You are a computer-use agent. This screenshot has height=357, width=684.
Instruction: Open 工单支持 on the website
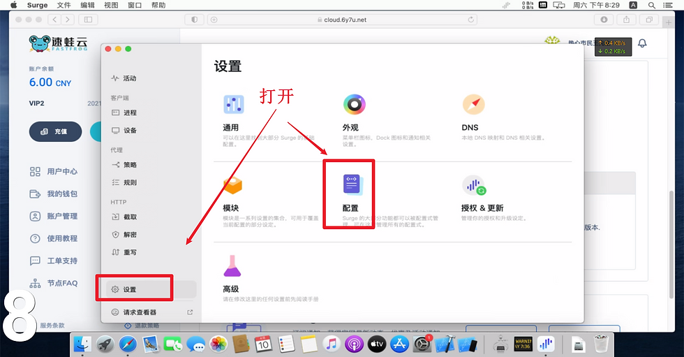click(54, 261)
